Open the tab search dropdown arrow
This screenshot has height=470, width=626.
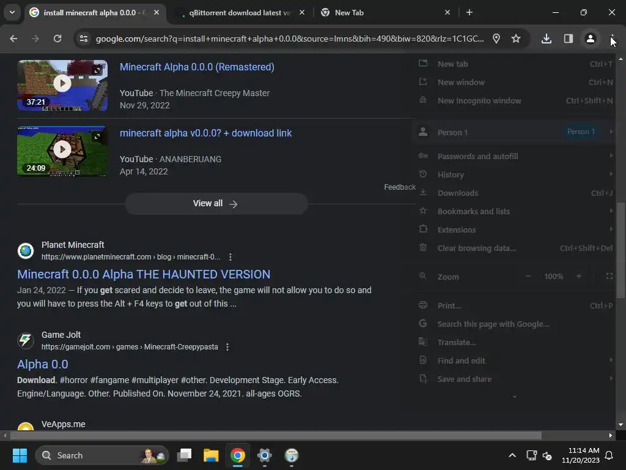coord(12,12)
